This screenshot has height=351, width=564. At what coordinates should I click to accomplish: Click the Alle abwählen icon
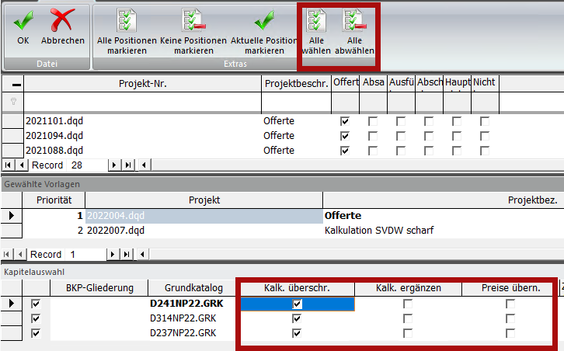click(x=355, y=20)
